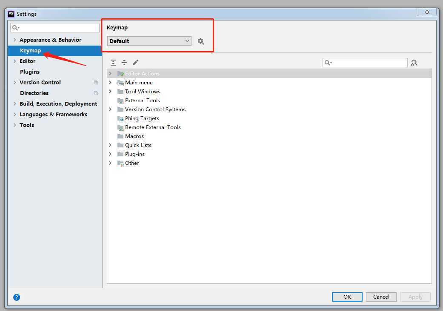
Task: Open the keymap gear options menu
Action: 200,41
